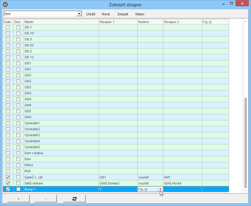Open the test profile dropdown
Viewport: 251px width, 206px height.
coord(79,14)
